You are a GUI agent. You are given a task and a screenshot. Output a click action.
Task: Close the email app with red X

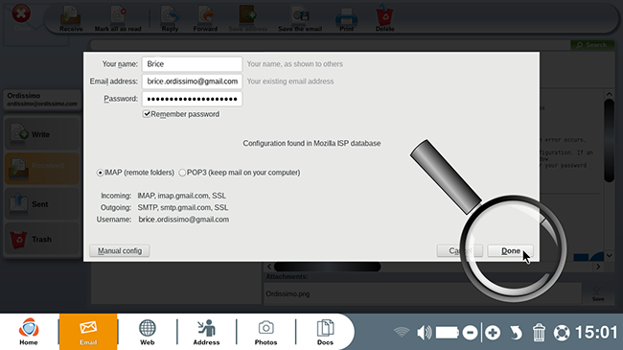click(21, 14)
